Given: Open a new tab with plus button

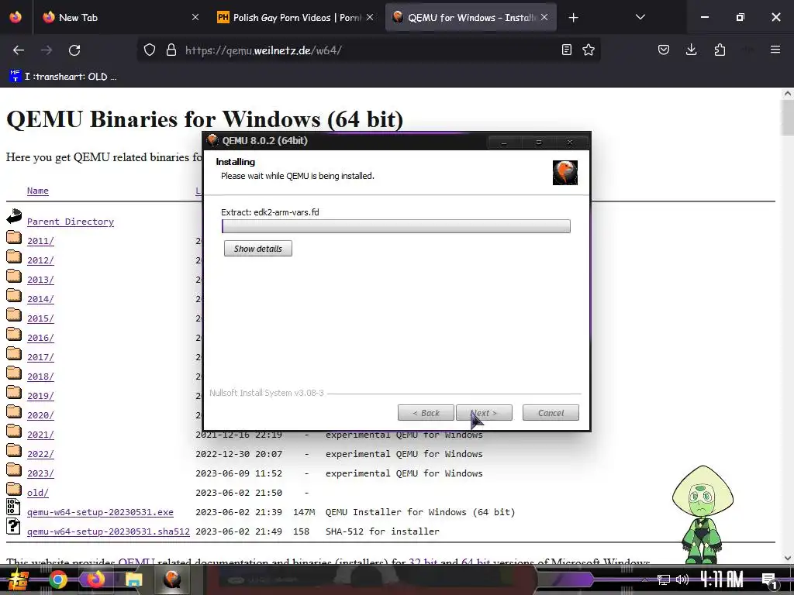Looking at the screenshot, I should pyautogui.click(x=573, y=18).
